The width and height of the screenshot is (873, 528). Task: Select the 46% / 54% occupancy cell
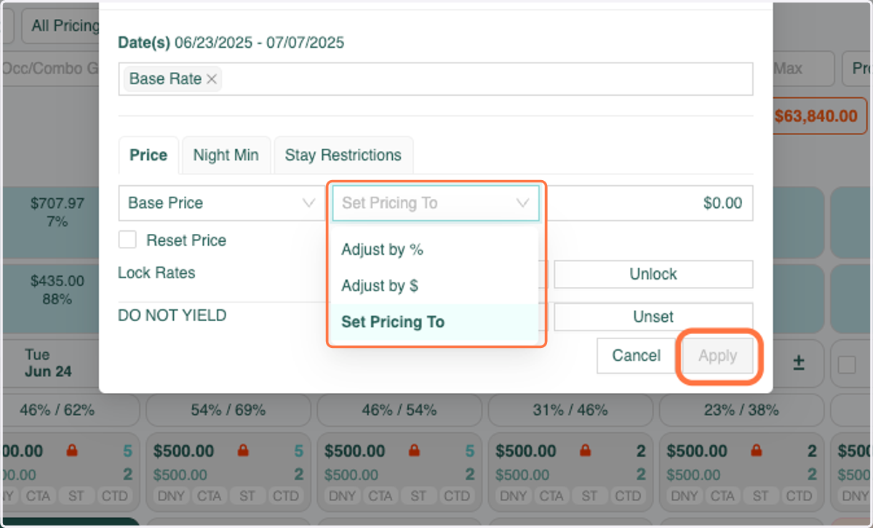point(399,410)
